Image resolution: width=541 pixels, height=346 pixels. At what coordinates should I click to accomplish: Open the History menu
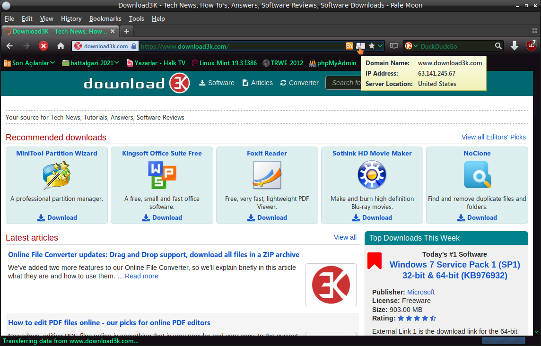(71, 18)
